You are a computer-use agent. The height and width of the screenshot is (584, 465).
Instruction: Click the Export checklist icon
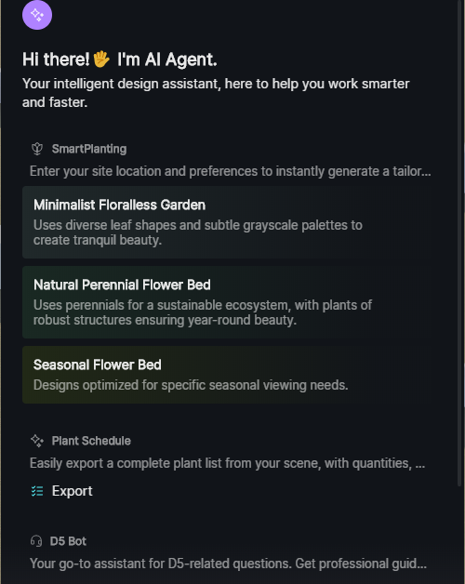pos(37,491)
